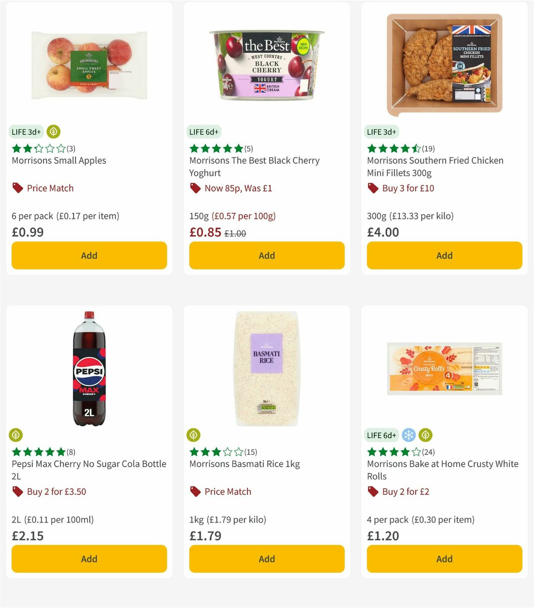The width and height of the screenshot is (534, 608).
Task: Click the snowflake frozen icon on Crusty White Rolls
Action: coord(408,435)
